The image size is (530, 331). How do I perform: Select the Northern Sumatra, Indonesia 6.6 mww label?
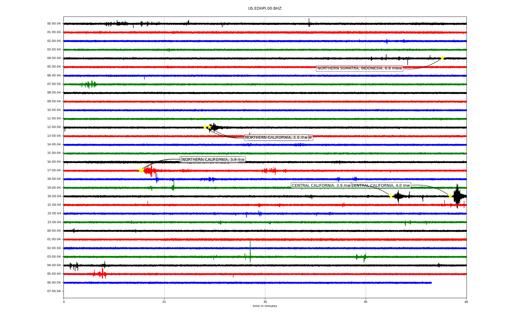click(x=359, y=68)
